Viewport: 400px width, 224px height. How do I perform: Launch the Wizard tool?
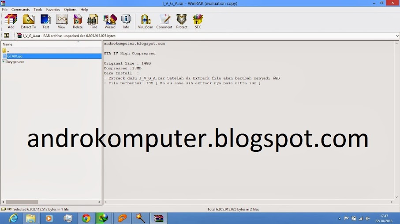pyautogui.click(x=110, y=22)
